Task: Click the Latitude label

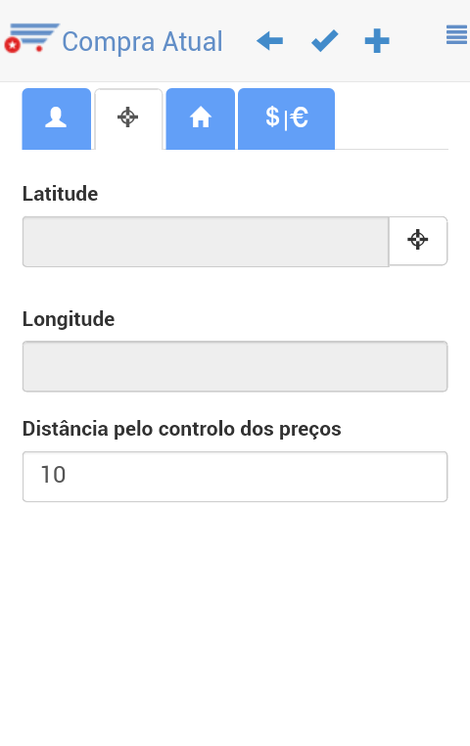Action: (60, 194)
